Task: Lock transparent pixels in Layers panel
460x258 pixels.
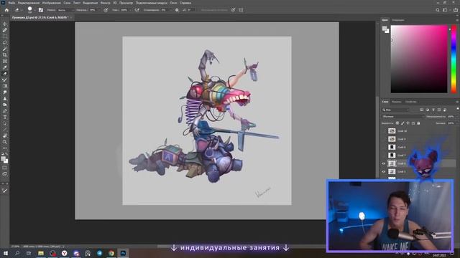Action: point(397,123)
